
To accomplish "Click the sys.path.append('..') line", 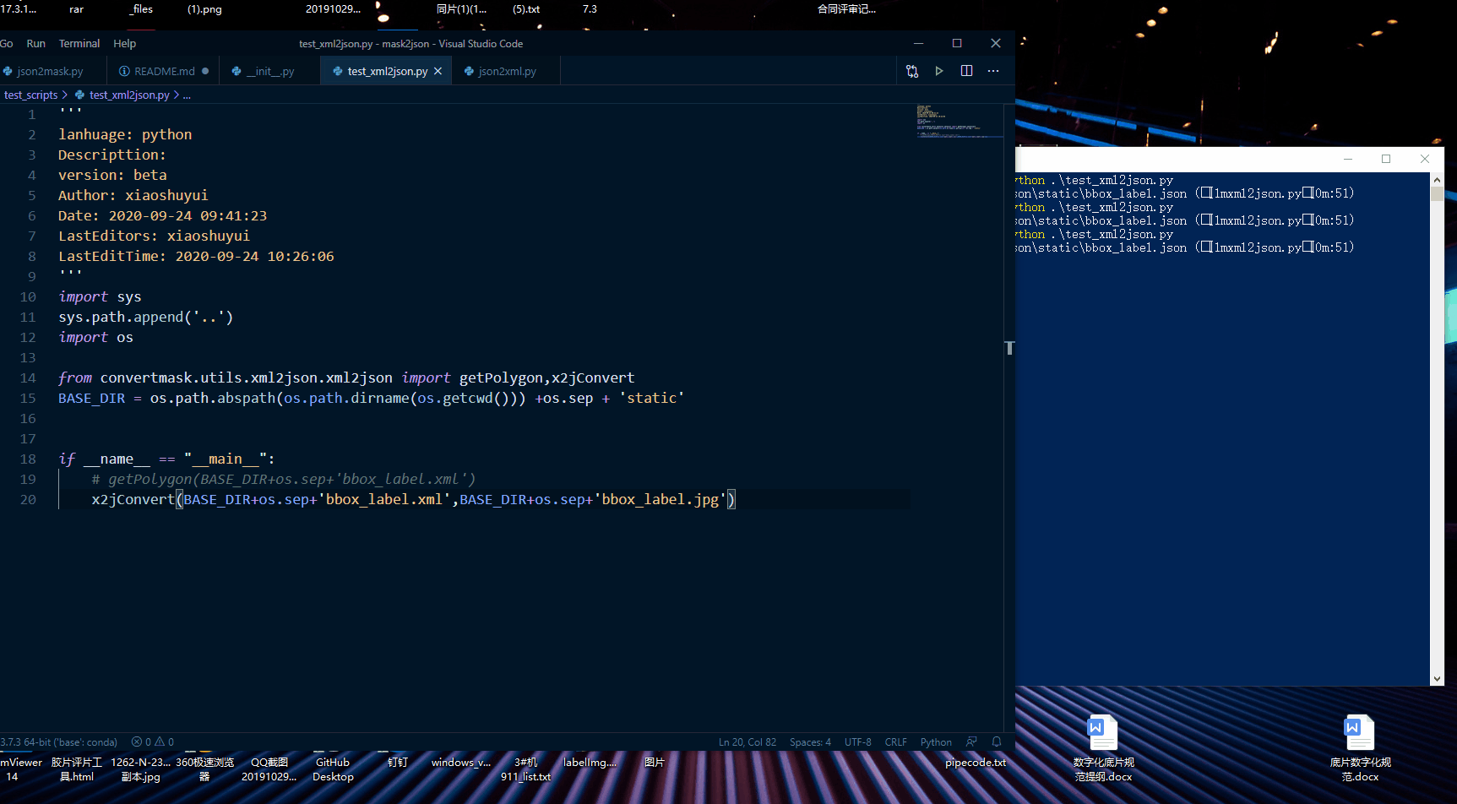I will pyautogui.click(x=145, y=318).
